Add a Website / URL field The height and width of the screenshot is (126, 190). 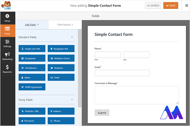coord(32,111)
